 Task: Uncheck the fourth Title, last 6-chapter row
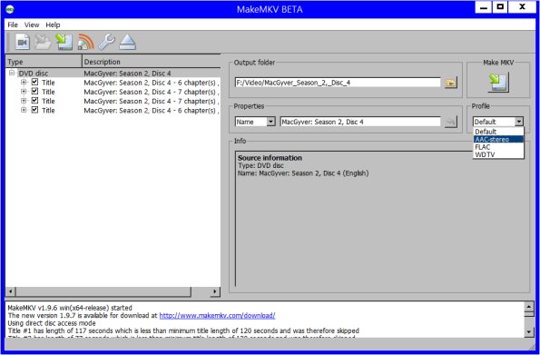pyautogui.click(x=34, y=110)
